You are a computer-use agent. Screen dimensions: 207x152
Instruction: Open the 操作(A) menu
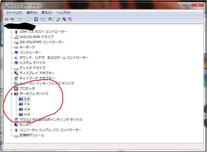(32, 13)
